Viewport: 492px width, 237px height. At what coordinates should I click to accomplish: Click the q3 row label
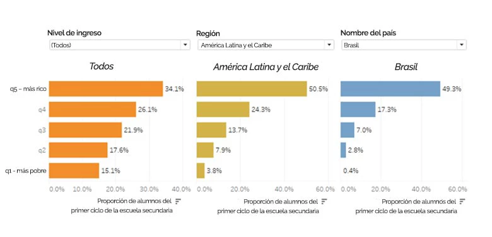[x=42, y=130]
